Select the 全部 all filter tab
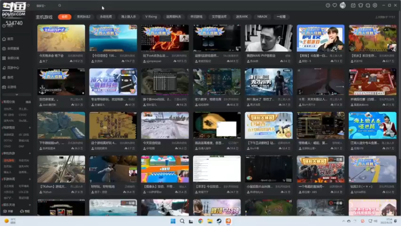401x226 pixels. point(65,17)
